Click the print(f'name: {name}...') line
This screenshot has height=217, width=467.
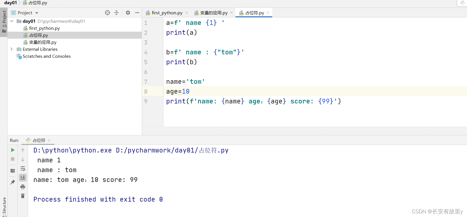coord(253,101)
